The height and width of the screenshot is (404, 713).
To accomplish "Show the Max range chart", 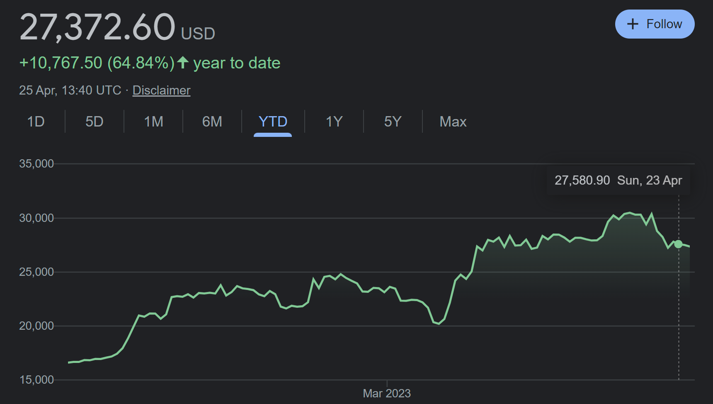I will [x=453, y=122].
